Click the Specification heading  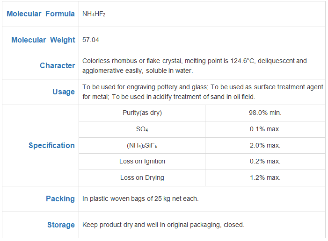coord(51,145)
